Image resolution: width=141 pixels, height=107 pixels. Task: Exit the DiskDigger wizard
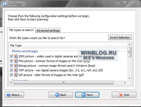click(x=124, y=95)
